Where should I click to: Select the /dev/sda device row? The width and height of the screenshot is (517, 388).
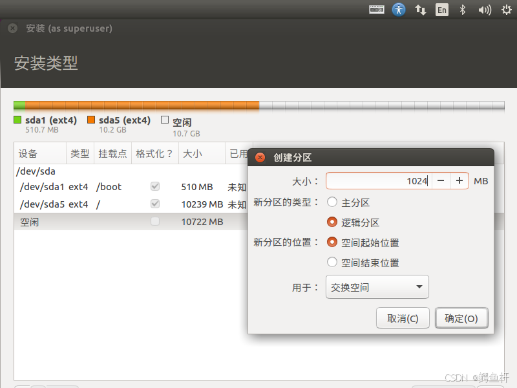(x=131, y=171)
